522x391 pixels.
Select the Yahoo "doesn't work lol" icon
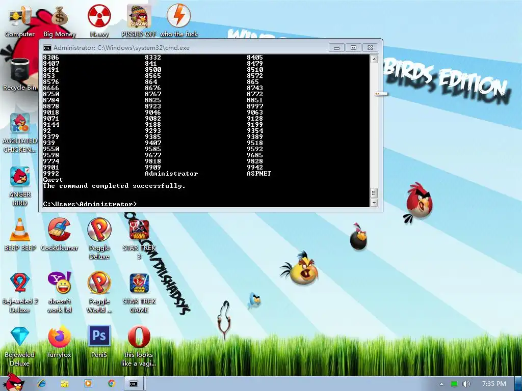tap(59, 293)
